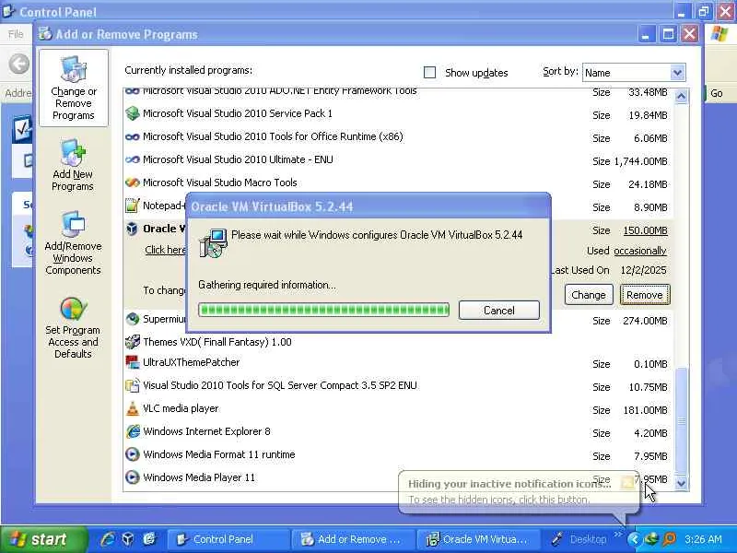
Task: Click the taskbar clock showing 3:26 AM
Action: (x=703, y=539)
